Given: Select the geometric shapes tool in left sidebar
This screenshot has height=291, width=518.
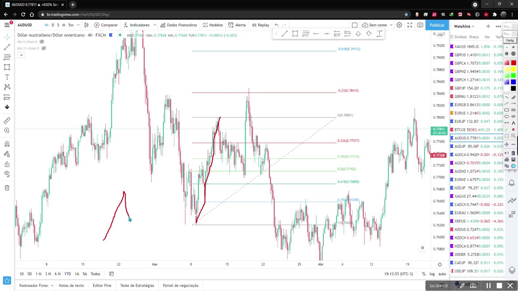Looking at the screenshot, I should click(x=7, y=67).
